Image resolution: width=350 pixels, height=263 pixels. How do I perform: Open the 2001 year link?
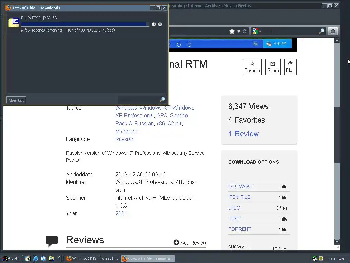tap(121, 213)
